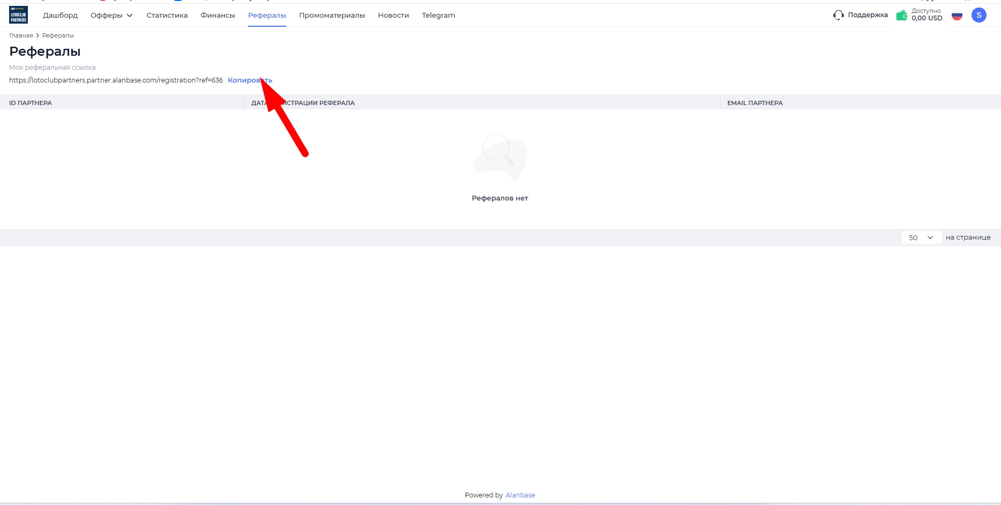Select the Рефералы tab
This screenshot has height=505, width=1001.
tap(267, 15)
